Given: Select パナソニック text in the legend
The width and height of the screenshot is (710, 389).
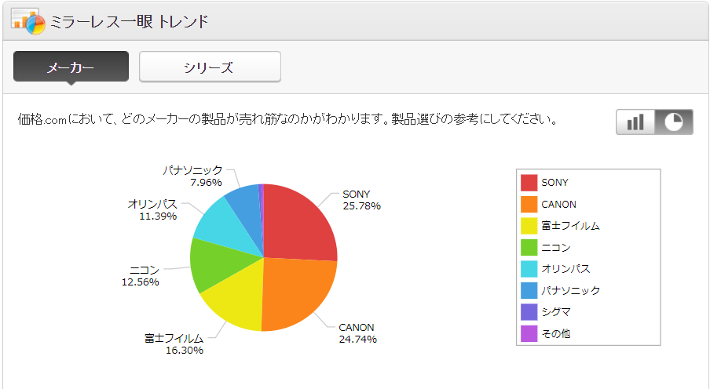Looking at the screenshot, I should point(571,290).
